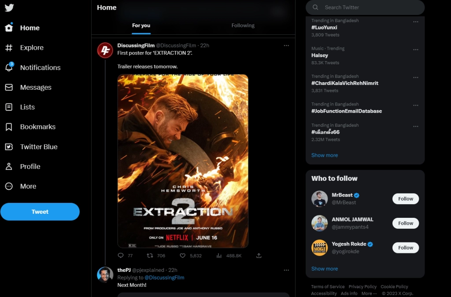Open the Extraction 2 poster image

[x=183, y=161]
